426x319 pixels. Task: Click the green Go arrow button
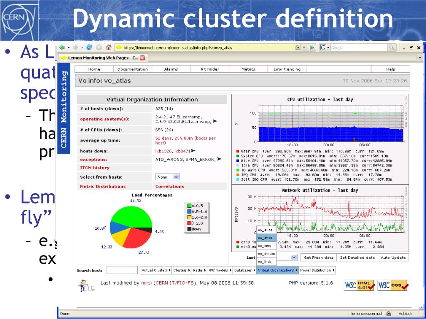pos(312,48)
